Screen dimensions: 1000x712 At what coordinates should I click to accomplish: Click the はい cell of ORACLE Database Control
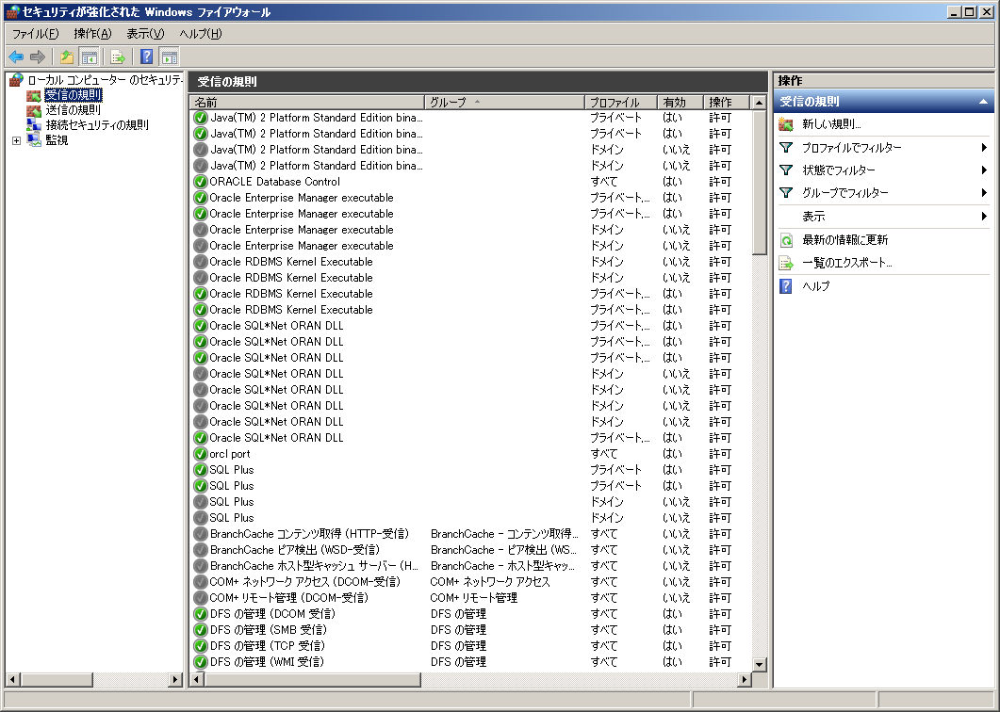point(672,182)
